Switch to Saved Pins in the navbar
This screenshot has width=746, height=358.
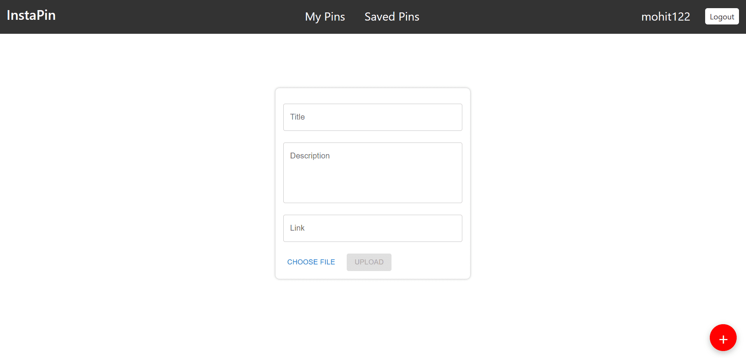point(392,17)
